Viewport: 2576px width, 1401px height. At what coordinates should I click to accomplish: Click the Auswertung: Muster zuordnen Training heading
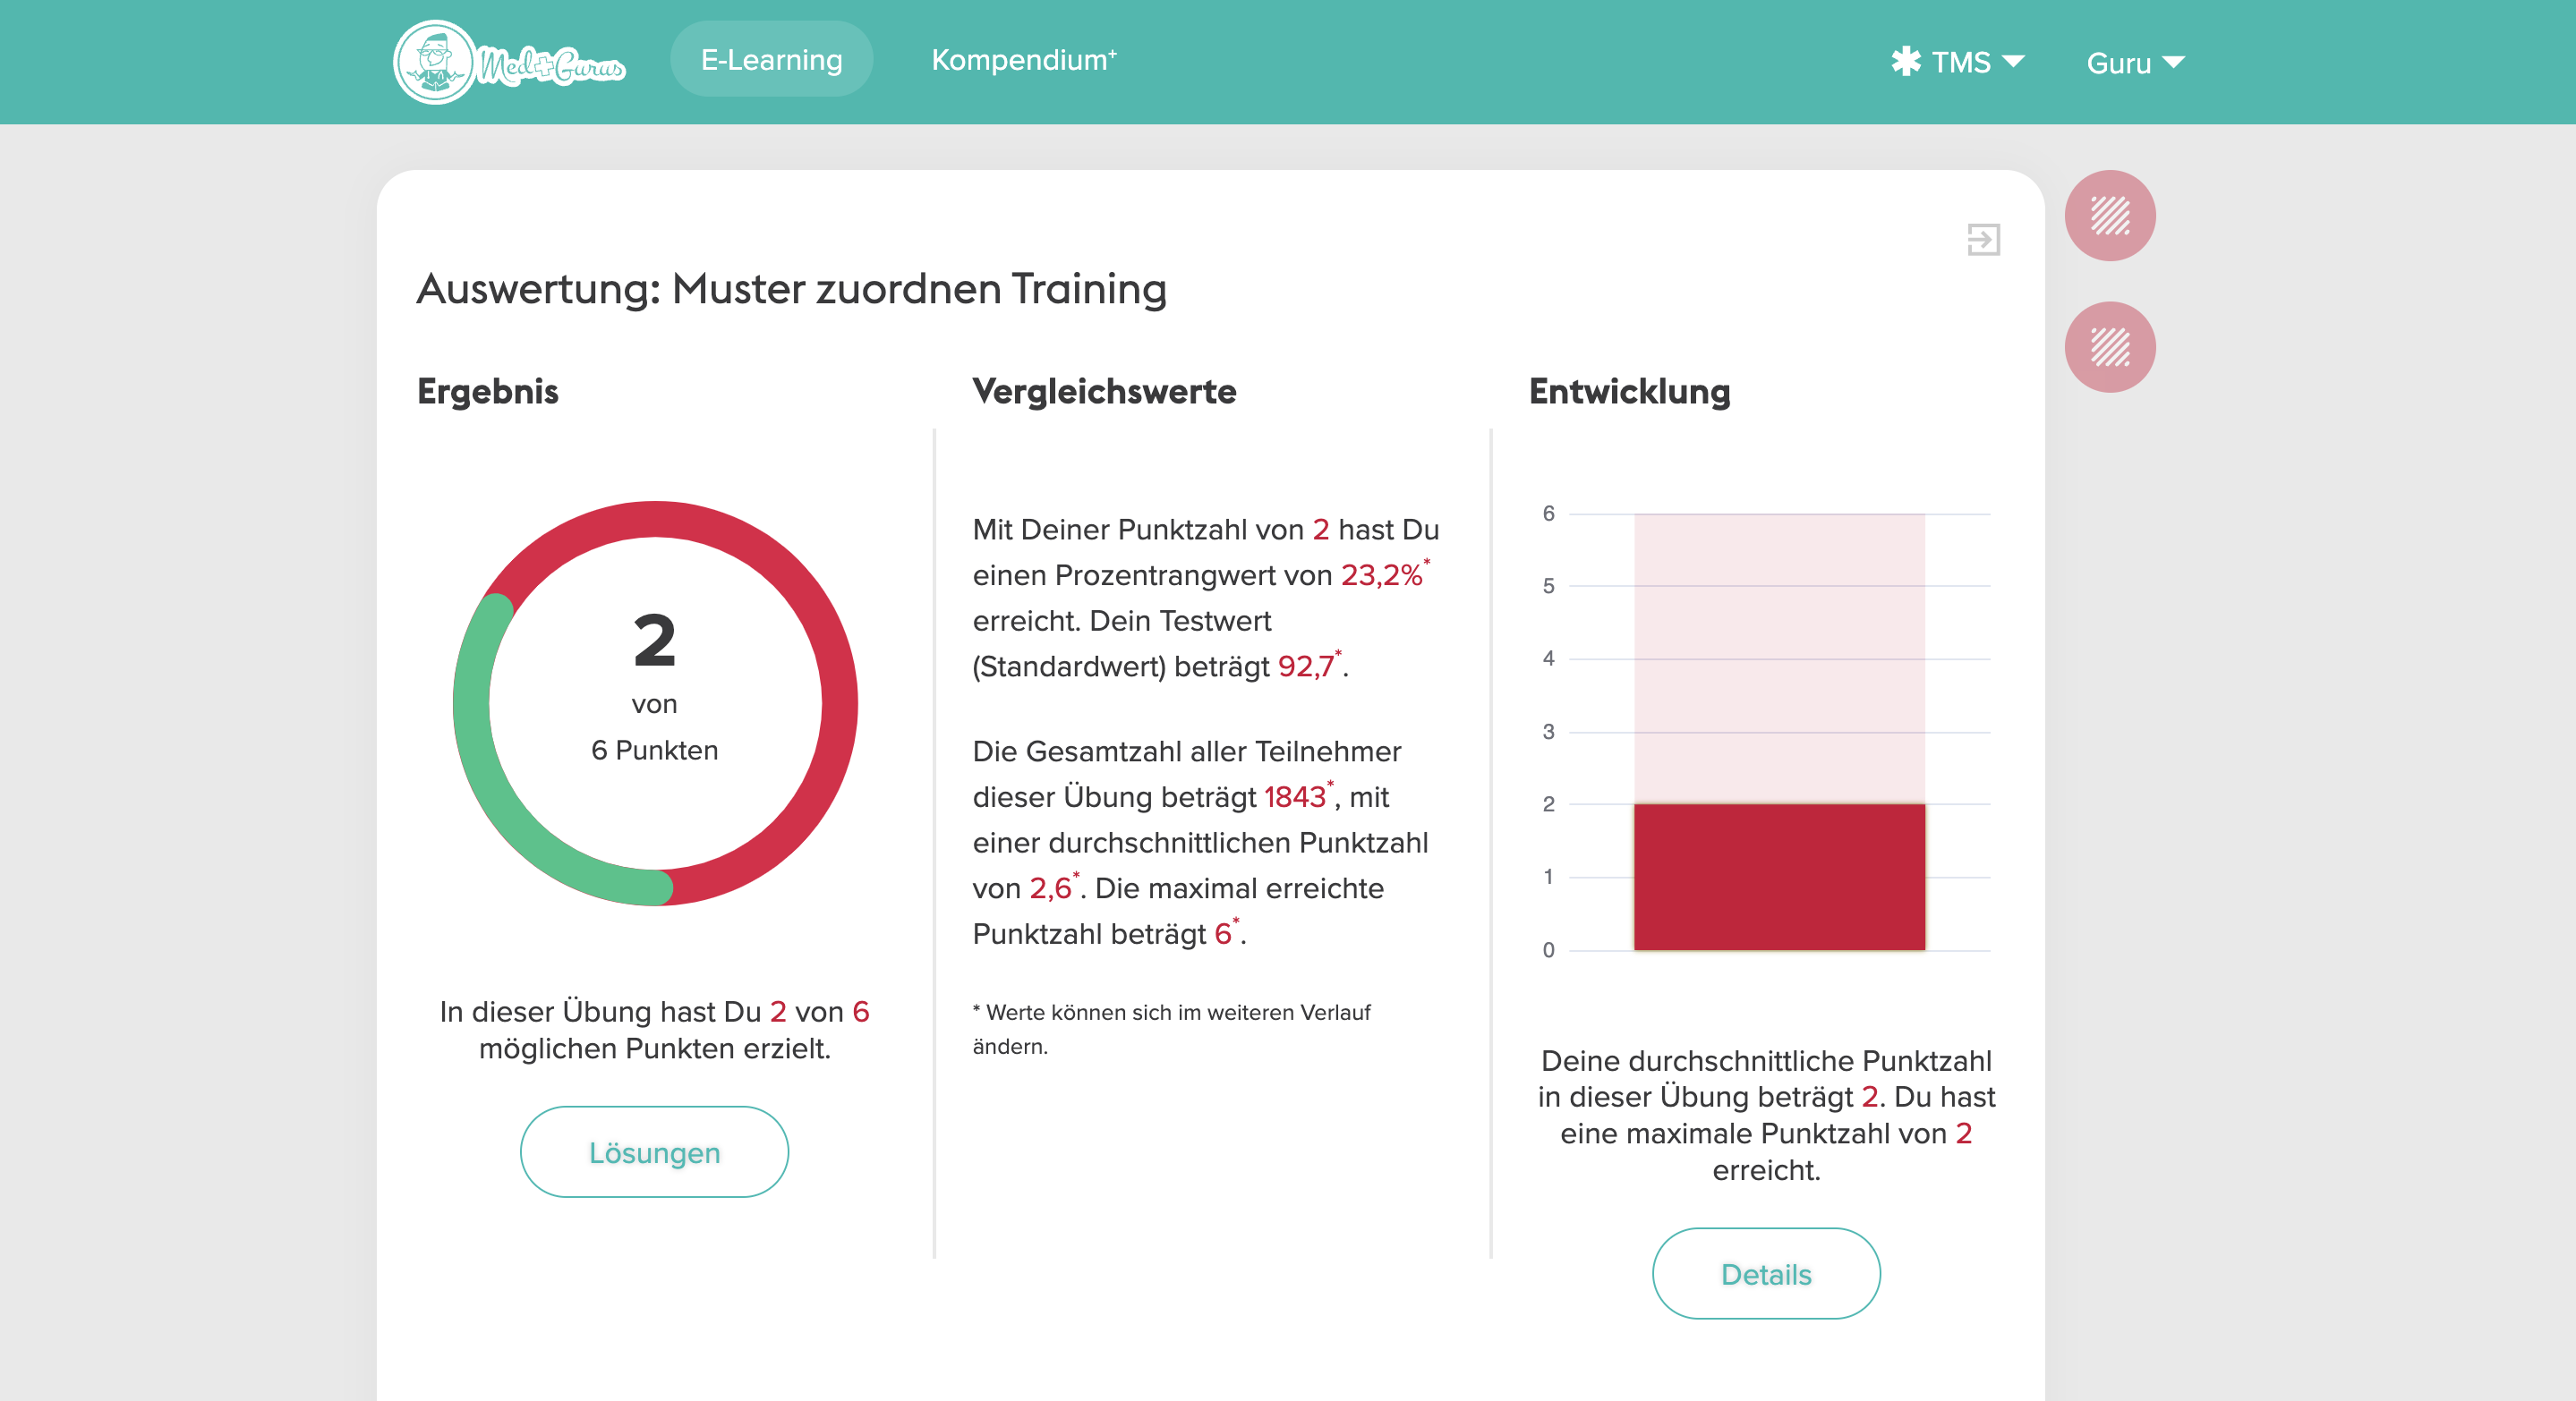click(x=791, y=289)
